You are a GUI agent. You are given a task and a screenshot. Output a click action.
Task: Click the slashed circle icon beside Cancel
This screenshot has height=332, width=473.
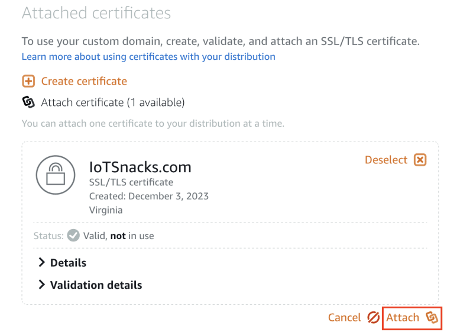click(373, 318)
